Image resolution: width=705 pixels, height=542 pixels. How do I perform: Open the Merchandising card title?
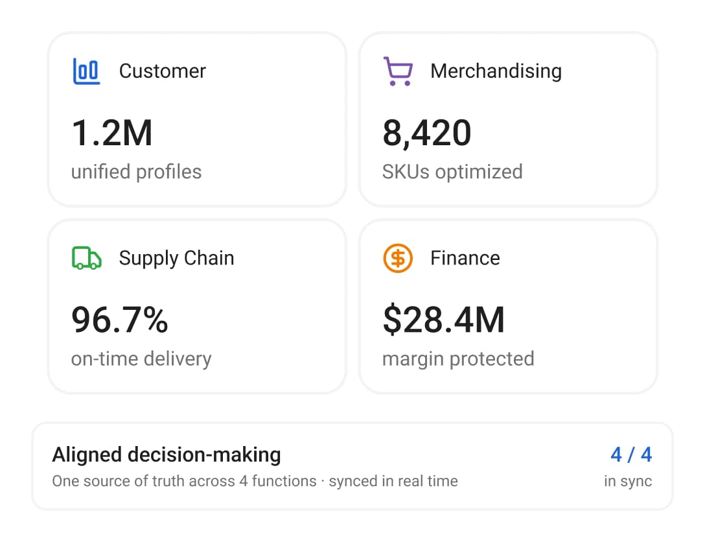[x=496, y=71]
